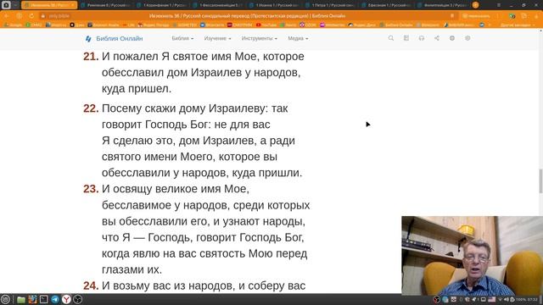
Task: Expand the Библия dropdown menu
Action: (182, 38)
